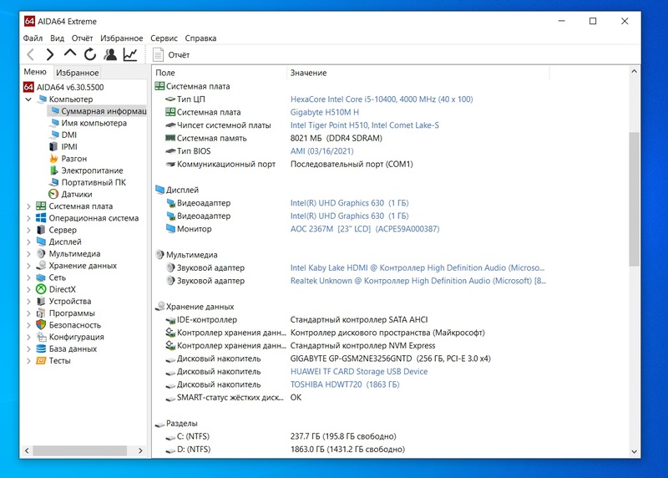Open the graph chart icon in the toolbar
Image resolution: width=668 pixels, height=478 pixels.
pos(130,54)
